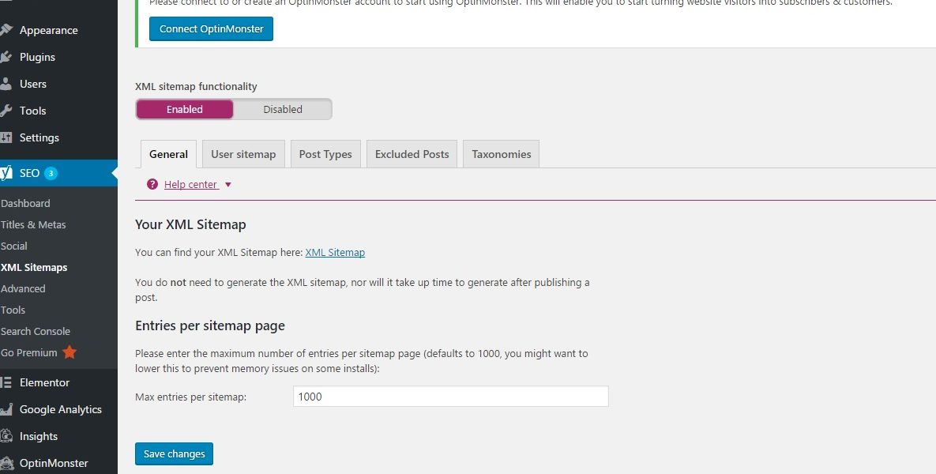Open the Tools admin menu label
The width and height of the screenshot is (936, 474).
coord(33,111)
